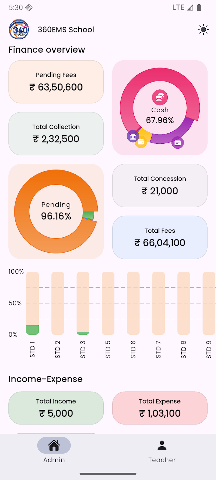Tap the battery icon in status bar
Screen dimensions: 216x480
pyautogui.click(x=199, y=7)
